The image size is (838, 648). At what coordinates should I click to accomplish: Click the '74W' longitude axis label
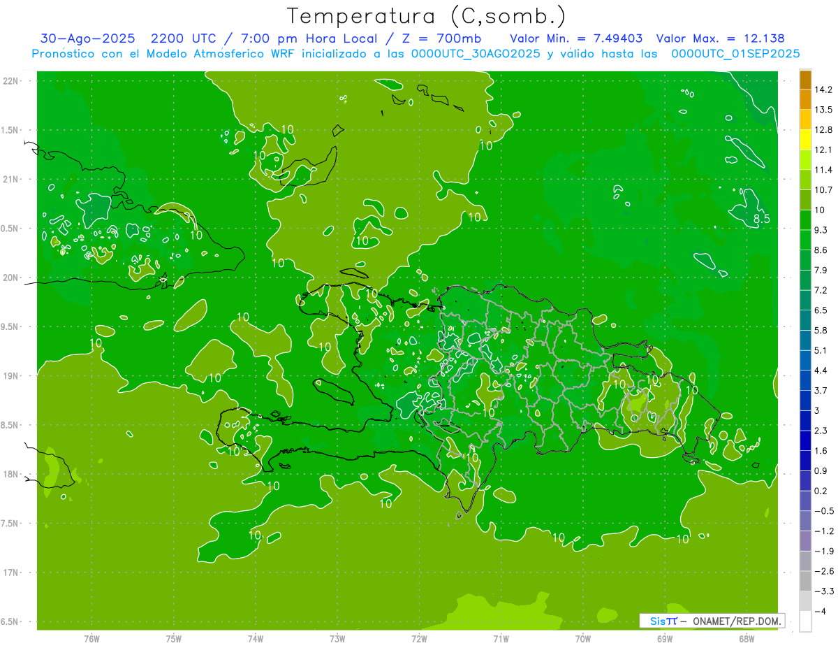click(x=256, y=638)
